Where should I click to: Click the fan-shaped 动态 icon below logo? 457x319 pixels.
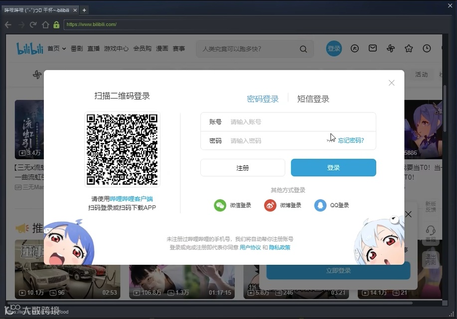coord(37,75)
